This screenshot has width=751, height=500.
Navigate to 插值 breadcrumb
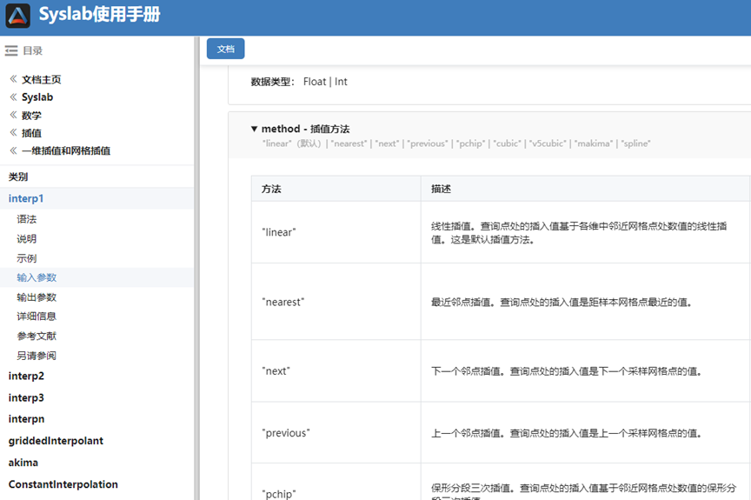click(31, 133)
